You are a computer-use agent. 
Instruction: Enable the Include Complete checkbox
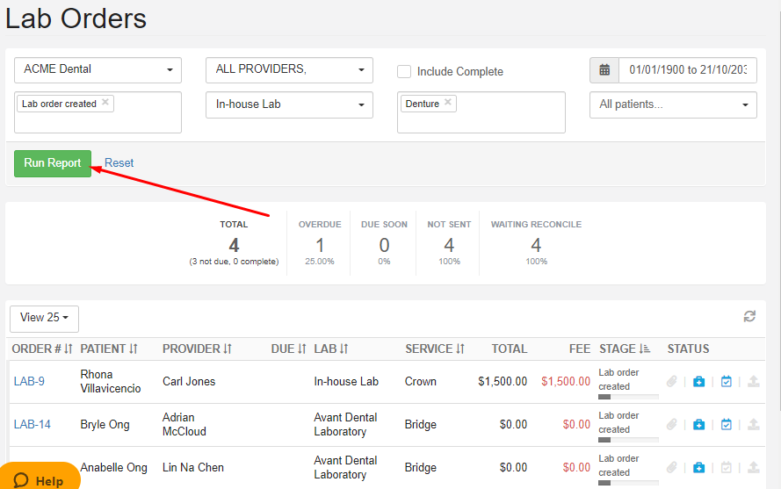404,72
